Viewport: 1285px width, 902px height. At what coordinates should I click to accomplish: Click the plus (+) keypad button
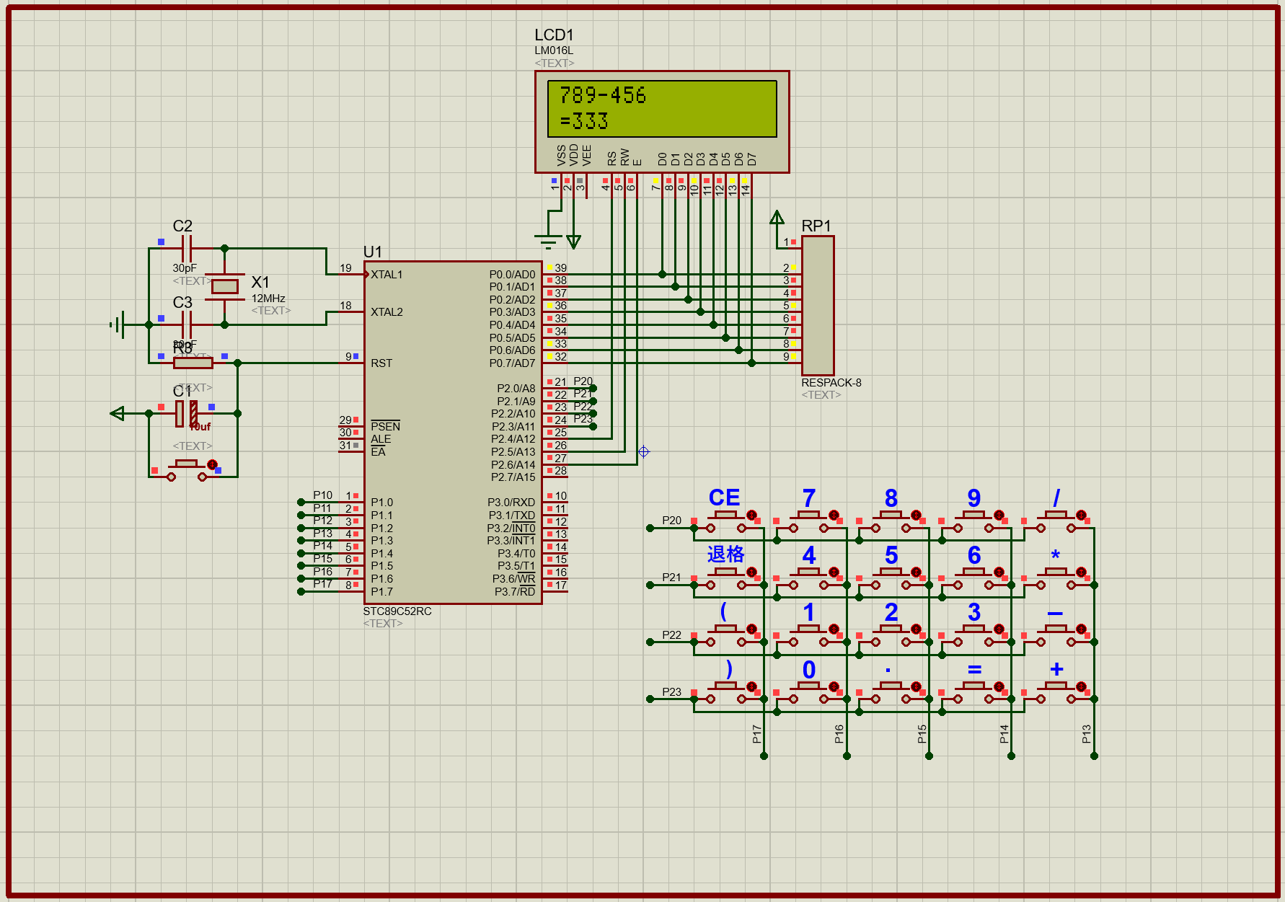[1056, 692]
